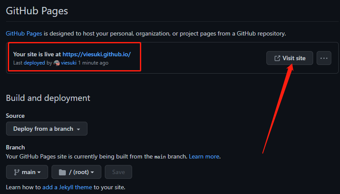The height and width of the screenshot is (194, 340).
Task: Open the main branch selector dropdown
Action: [27, 172]
